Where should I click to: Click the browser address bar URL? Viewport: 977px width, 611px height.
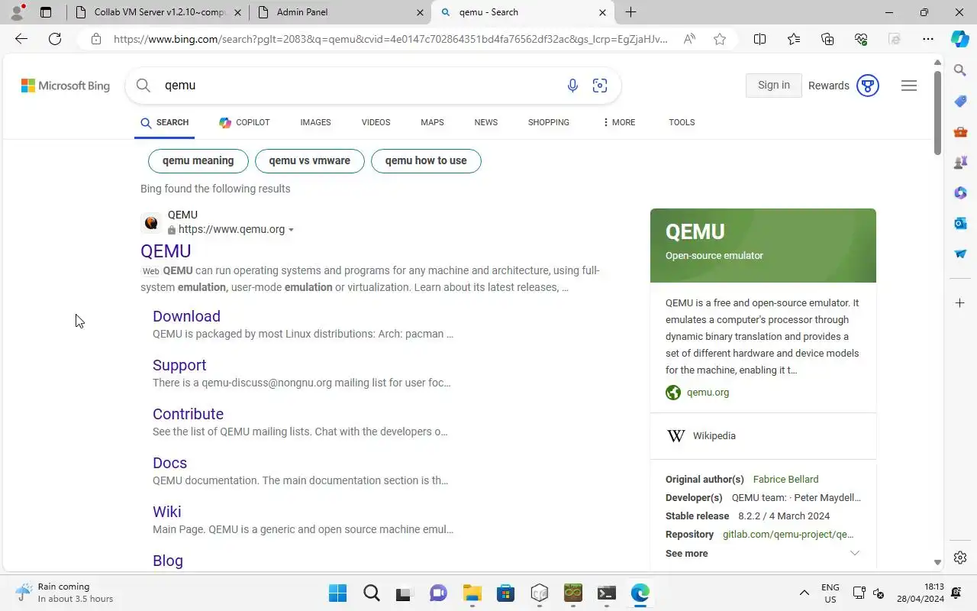click(x=391, y=39)
